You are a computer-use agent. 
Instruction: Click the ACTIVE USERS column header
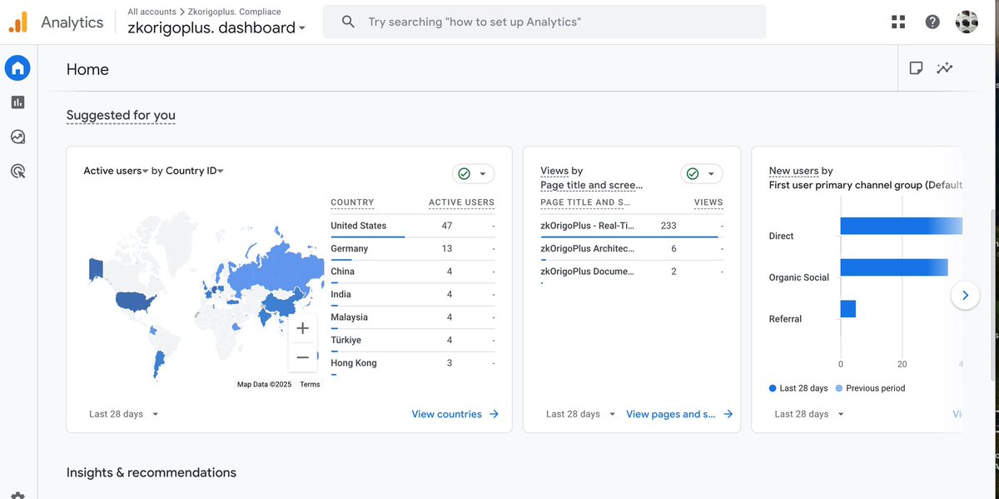(461, 202)
